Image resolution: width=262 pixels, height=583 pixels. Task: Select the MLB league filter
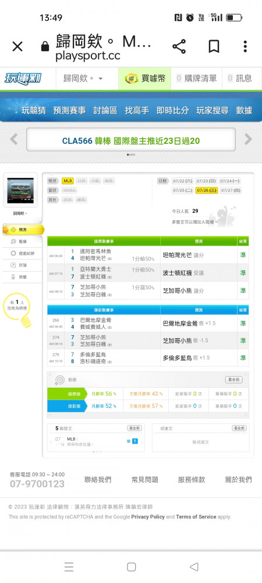pos(68,181)
